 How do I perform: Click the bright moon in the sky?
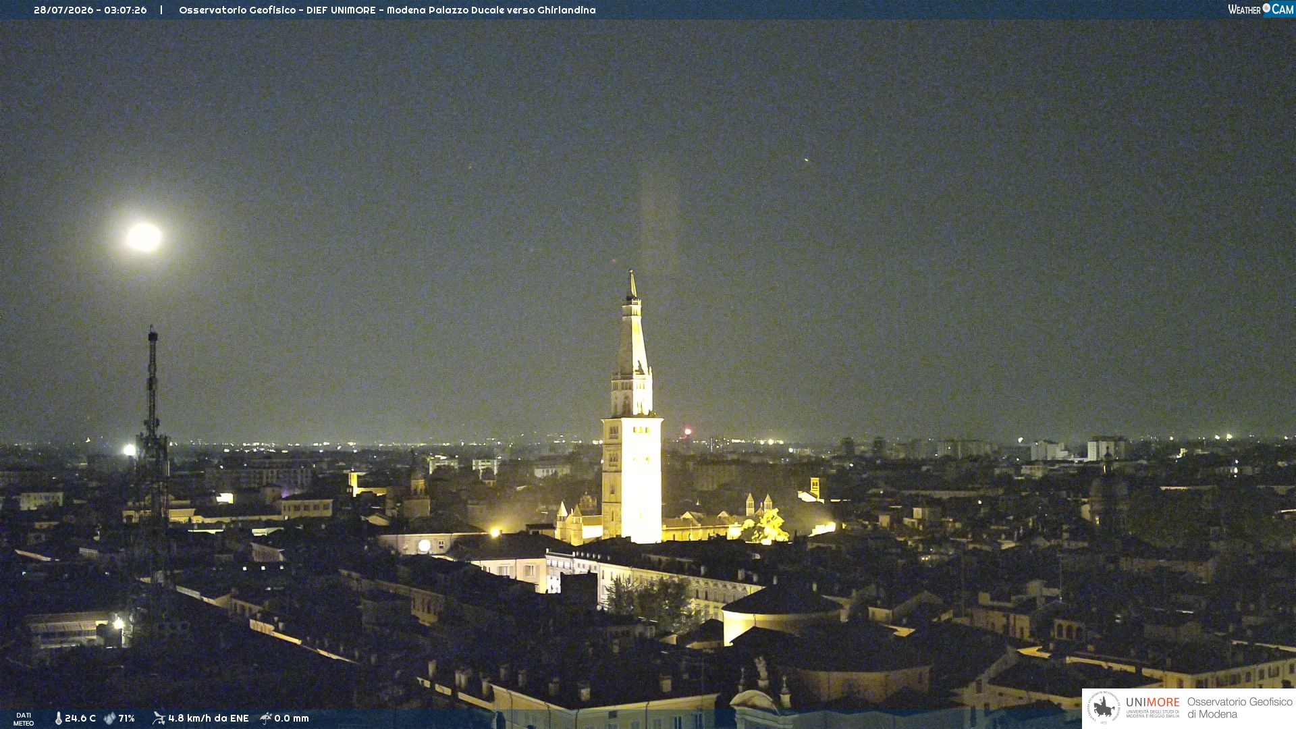point(144,237)
